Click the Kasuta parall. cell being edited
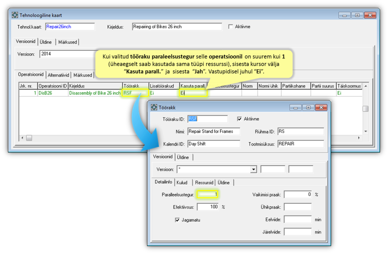This screenshot has height=254, width=388. (x=193, y=93)
